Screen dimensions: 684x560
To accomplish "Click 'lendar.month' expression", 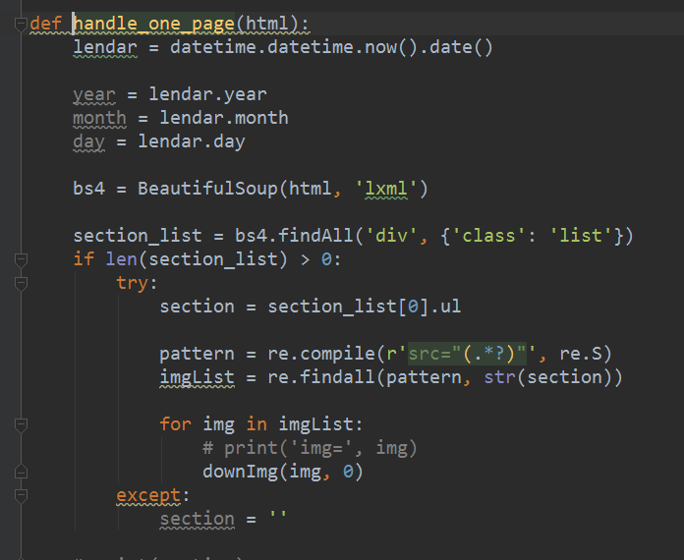I will pyautogui.click(x=224, y=118).
